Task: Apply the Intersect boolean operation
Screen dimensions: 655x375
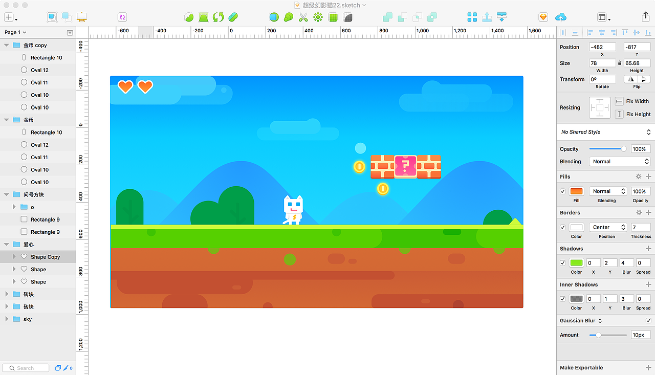Action: click(418, 17)
